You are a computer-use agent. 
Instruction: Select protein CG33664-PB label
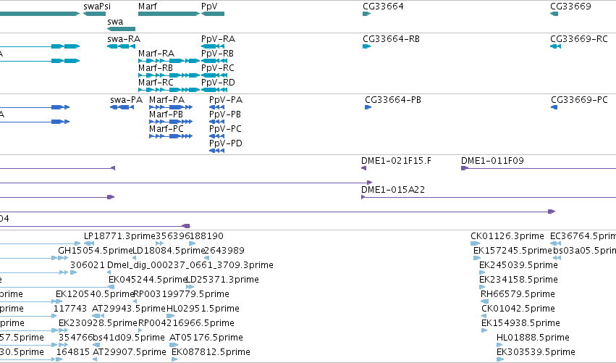(x=393, y=100)
